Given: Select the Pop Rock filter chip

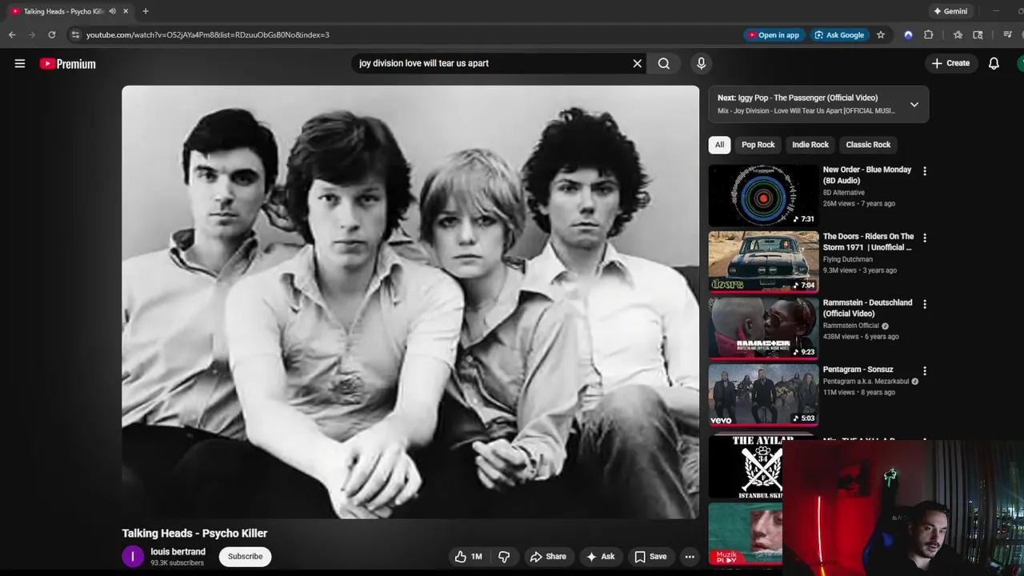Looking at the screenshot, I should (x=758, y=145).
